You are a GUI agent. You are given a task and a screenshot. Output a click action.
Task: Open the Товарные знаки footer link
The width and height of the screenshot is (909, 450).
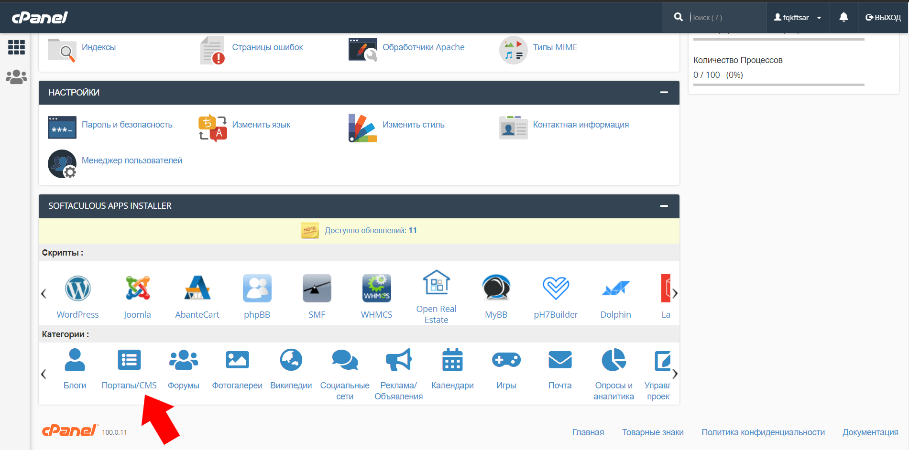tap(653, 432)
